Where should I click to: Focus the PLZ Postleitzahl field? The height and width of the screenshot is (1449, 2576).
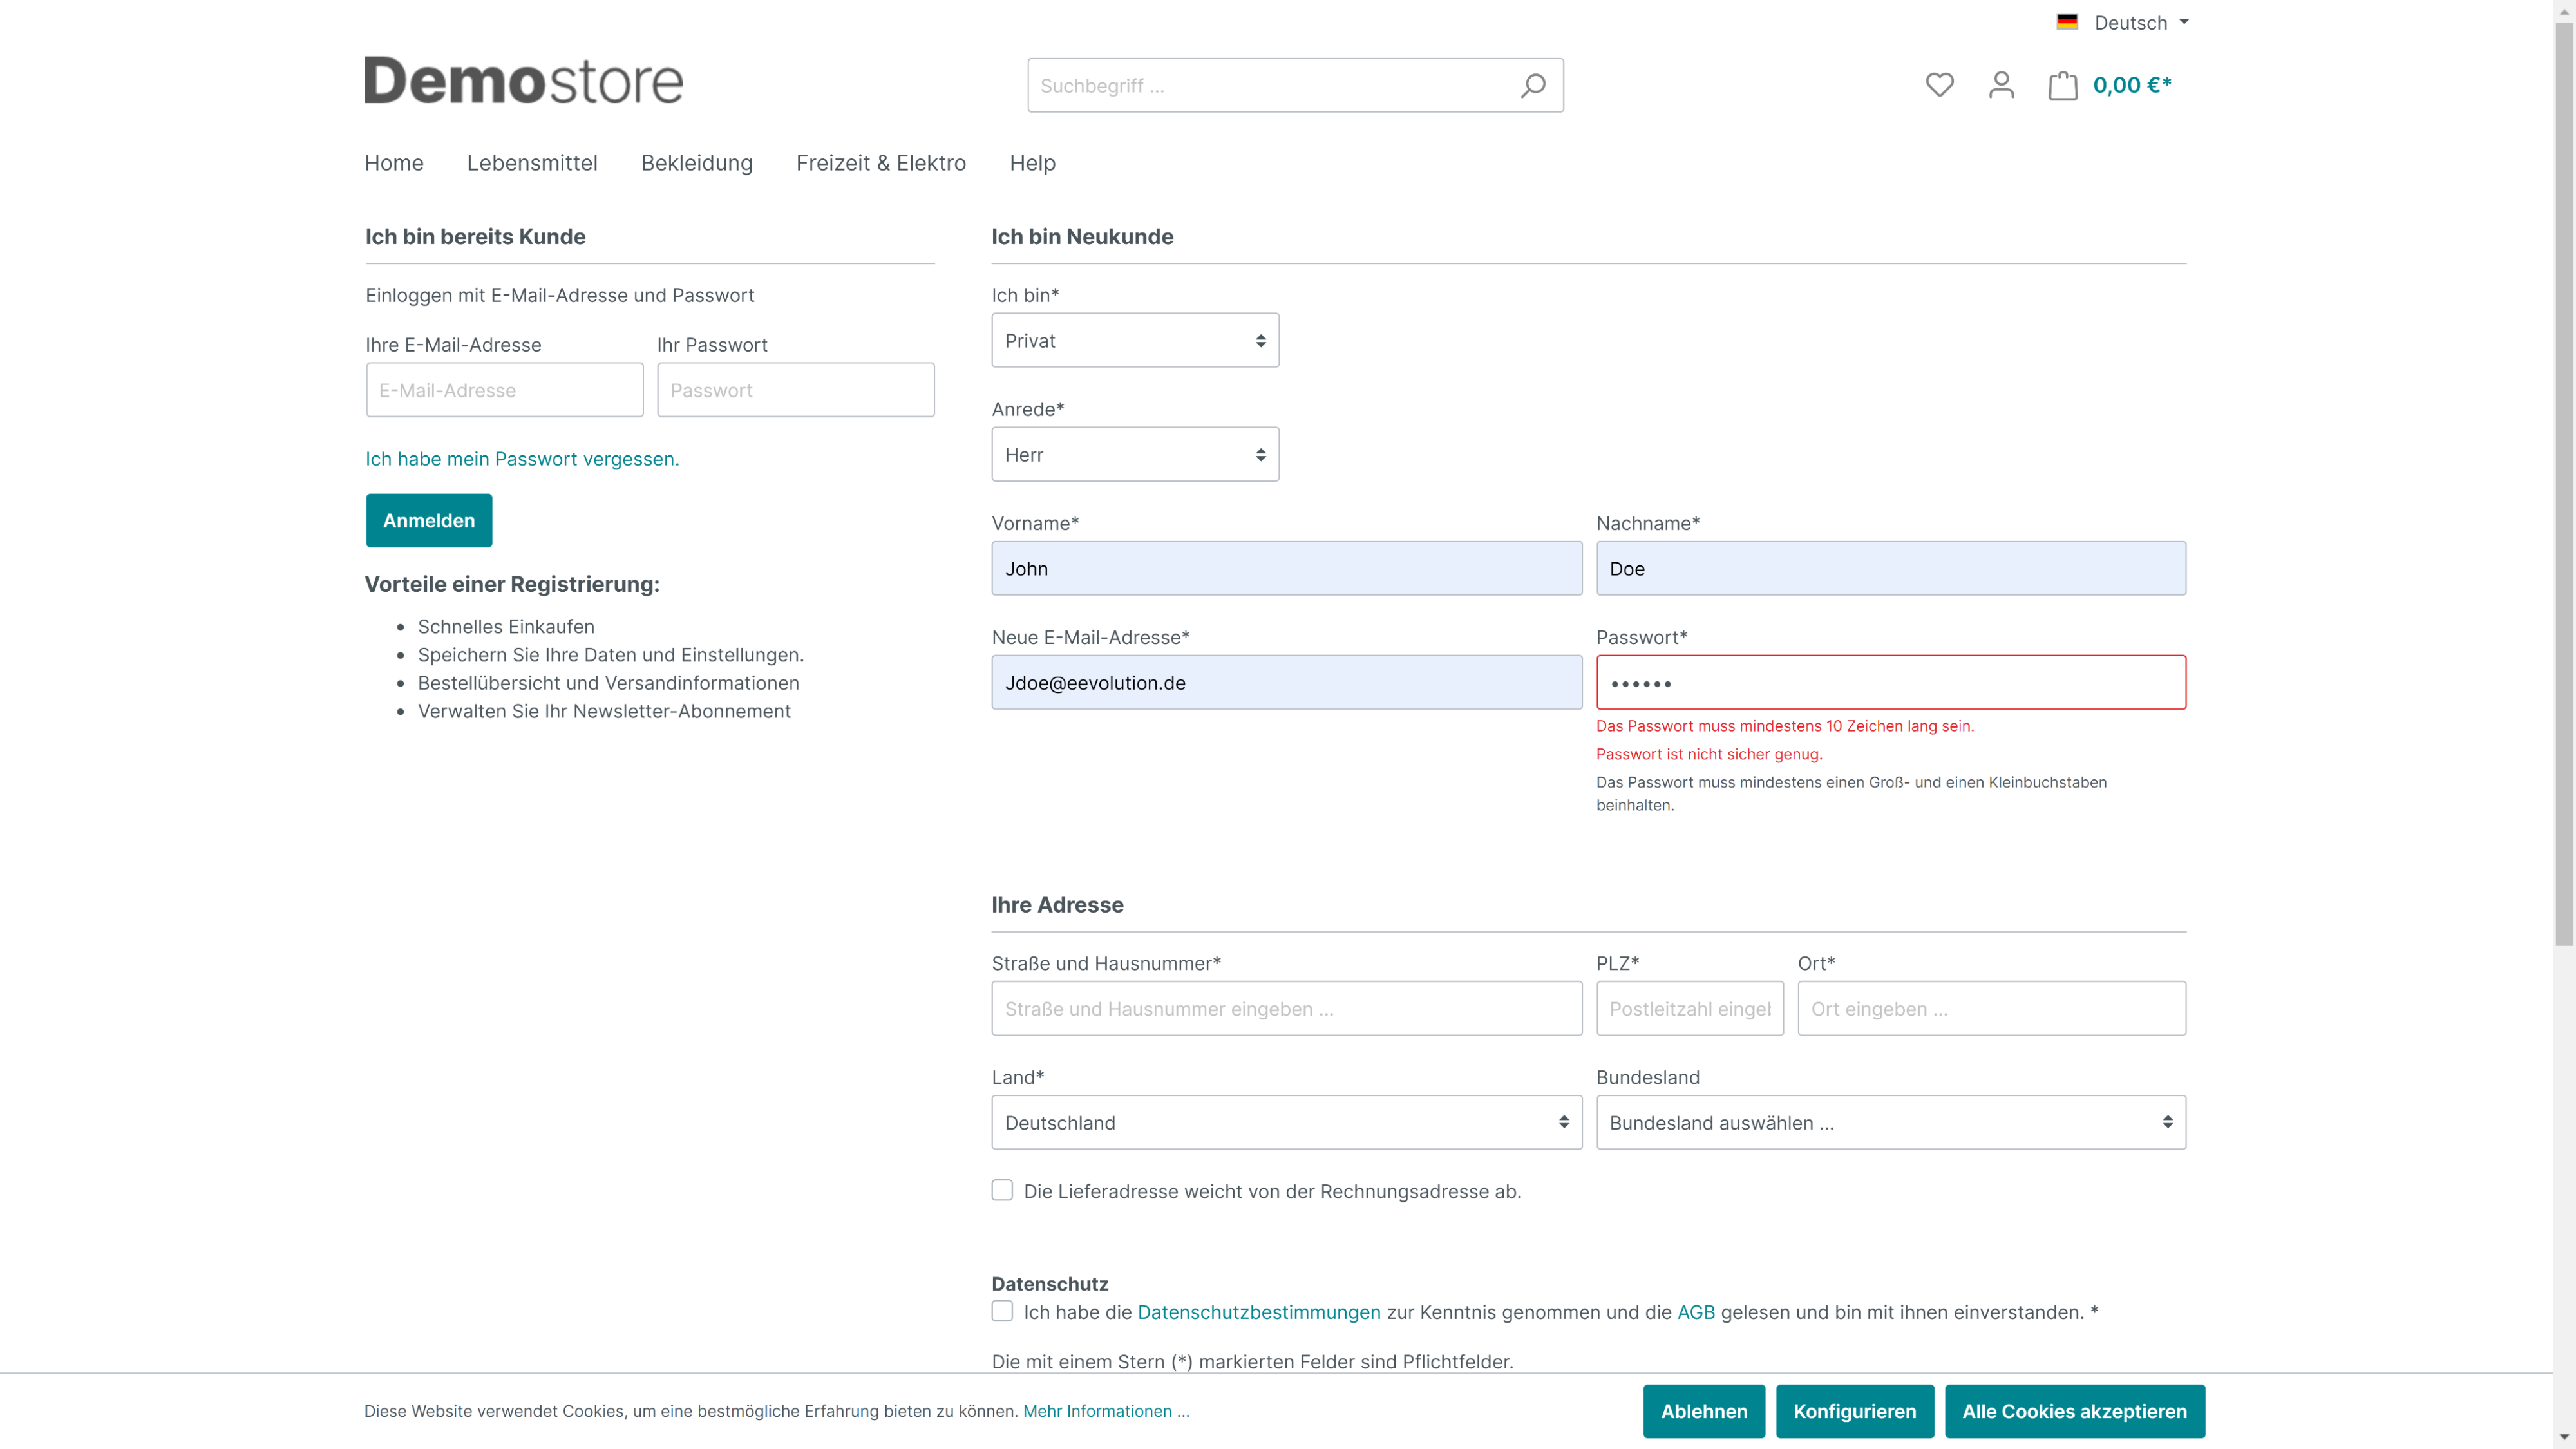click(1690, 1008)
